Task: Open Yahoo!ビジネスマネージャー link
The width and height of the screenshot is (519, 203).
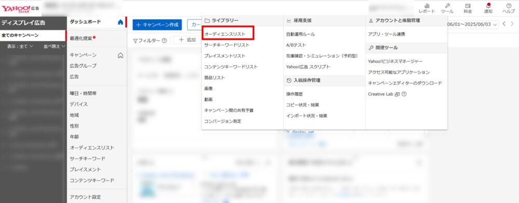Action: (x=395, y=62)
